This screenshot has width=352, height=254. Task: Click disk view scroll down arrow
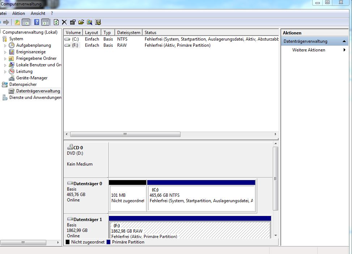pyautogui.click(x=275, y=236)
